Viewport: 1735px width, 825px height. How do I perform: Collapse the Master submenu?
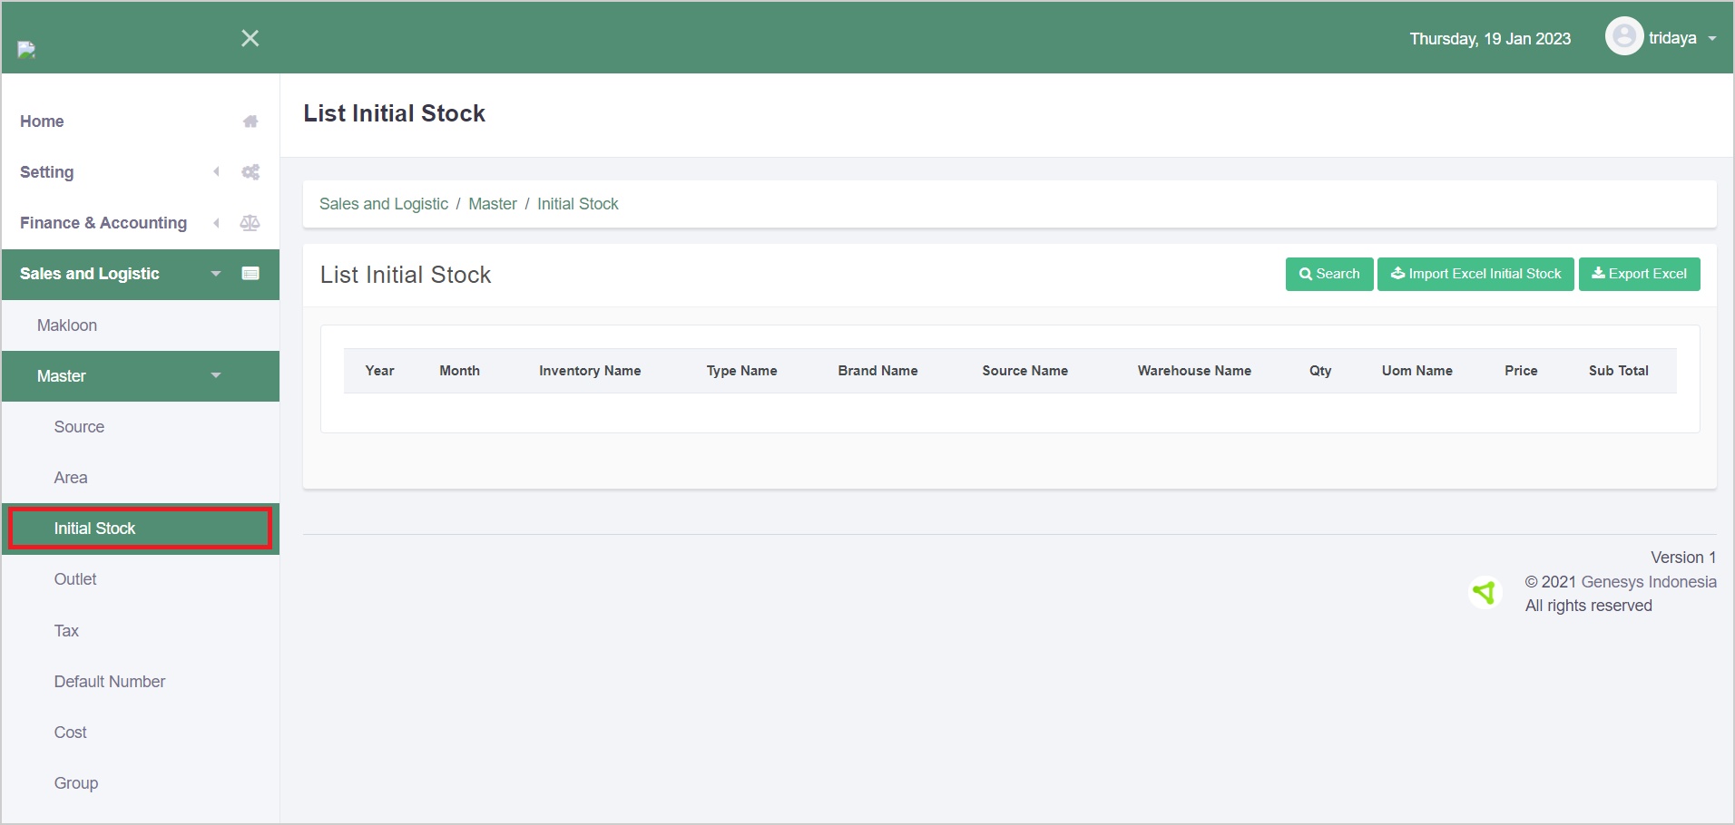216,375
